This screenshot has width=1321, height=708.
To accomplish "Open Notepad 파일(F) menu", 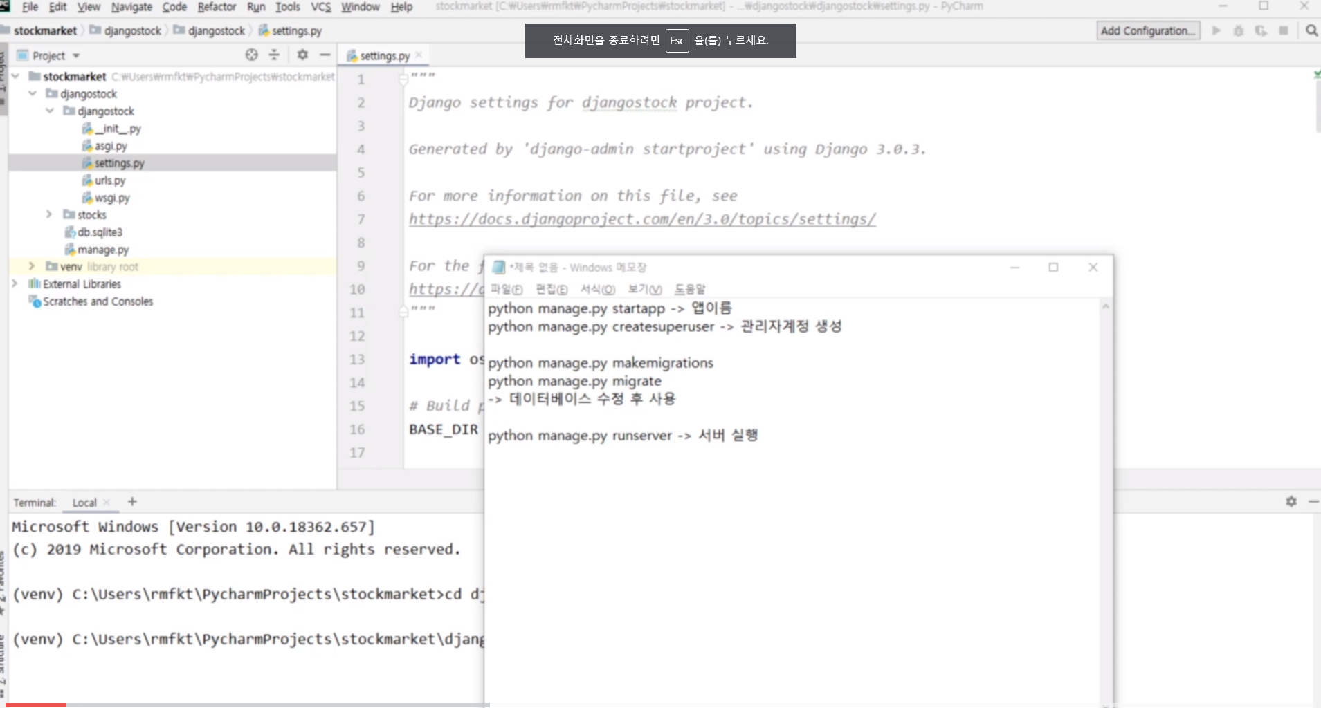I will [x=507, y=289].
